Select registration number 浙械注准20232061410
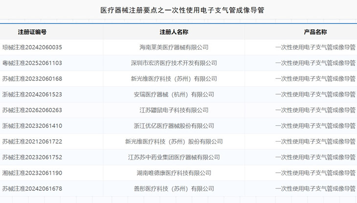The height and width of the screenshot is (203, 357). click(x=32, y=126)
